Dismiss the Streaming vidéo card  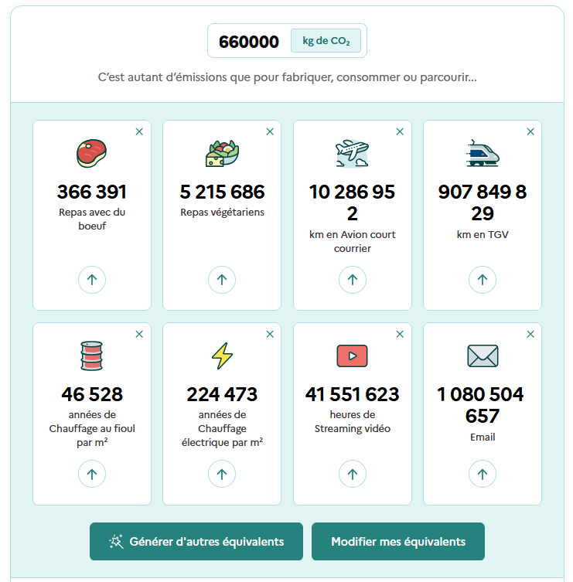(x=400, y=335)
